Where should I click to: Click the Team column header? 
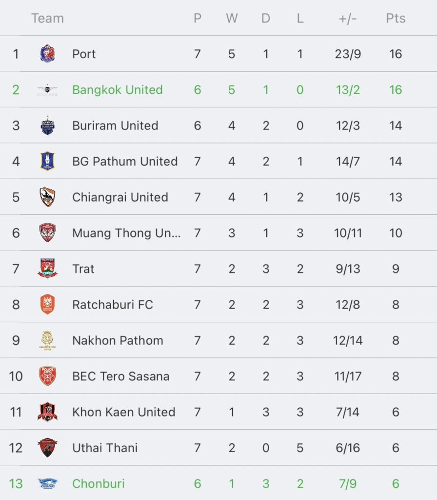coord(47,18)
